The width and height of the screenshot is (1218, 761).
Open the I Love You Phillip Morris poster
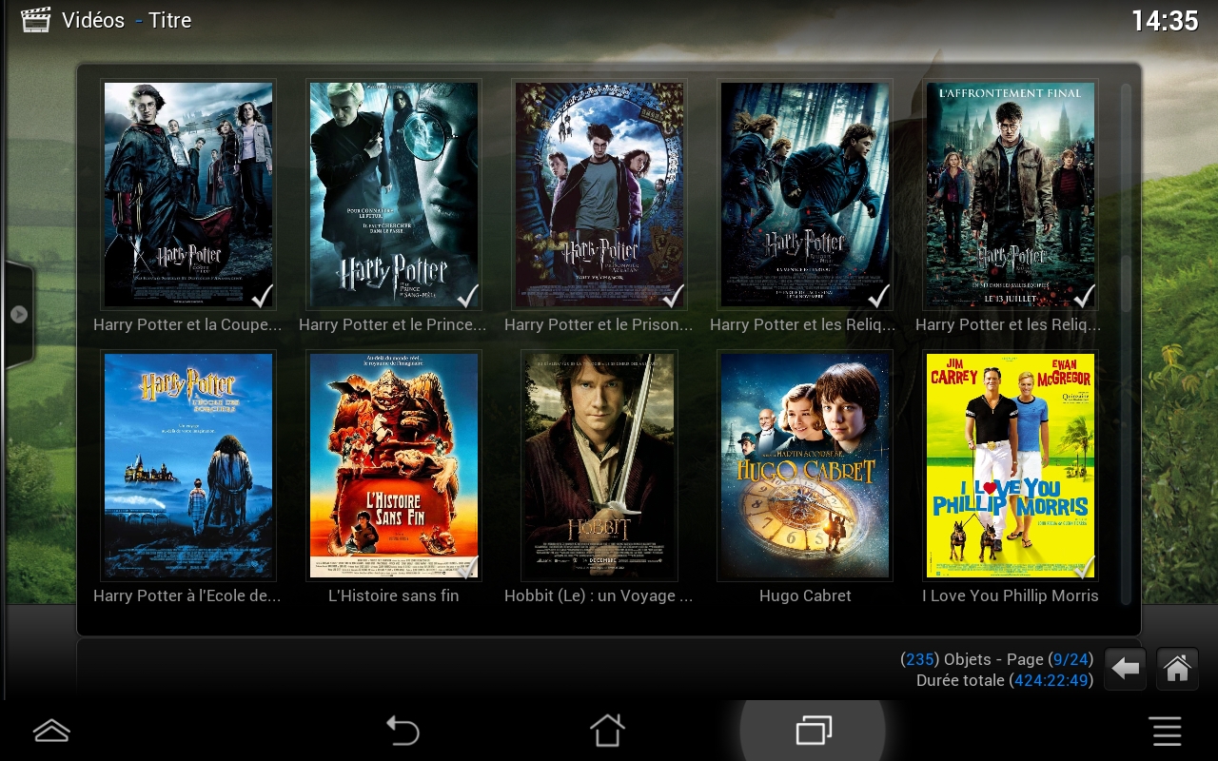pos(1011,465)
